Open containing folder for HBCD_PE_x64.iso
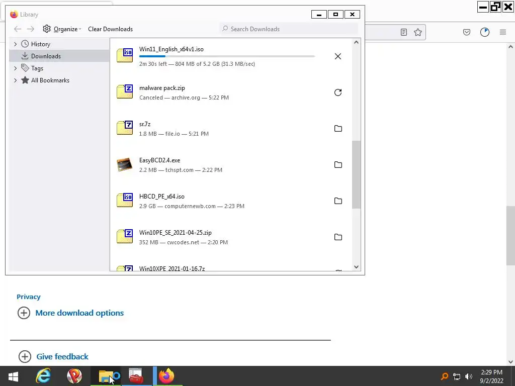This screenshot has width=515, height=386. point(338,201)
